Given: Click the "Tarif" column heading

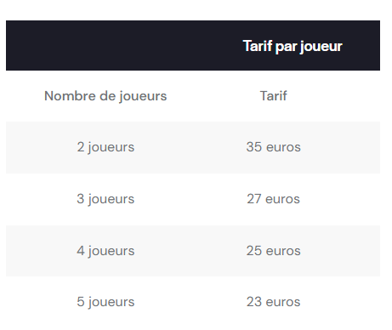Looking at the screenshot, I should (x=273, y=96).
